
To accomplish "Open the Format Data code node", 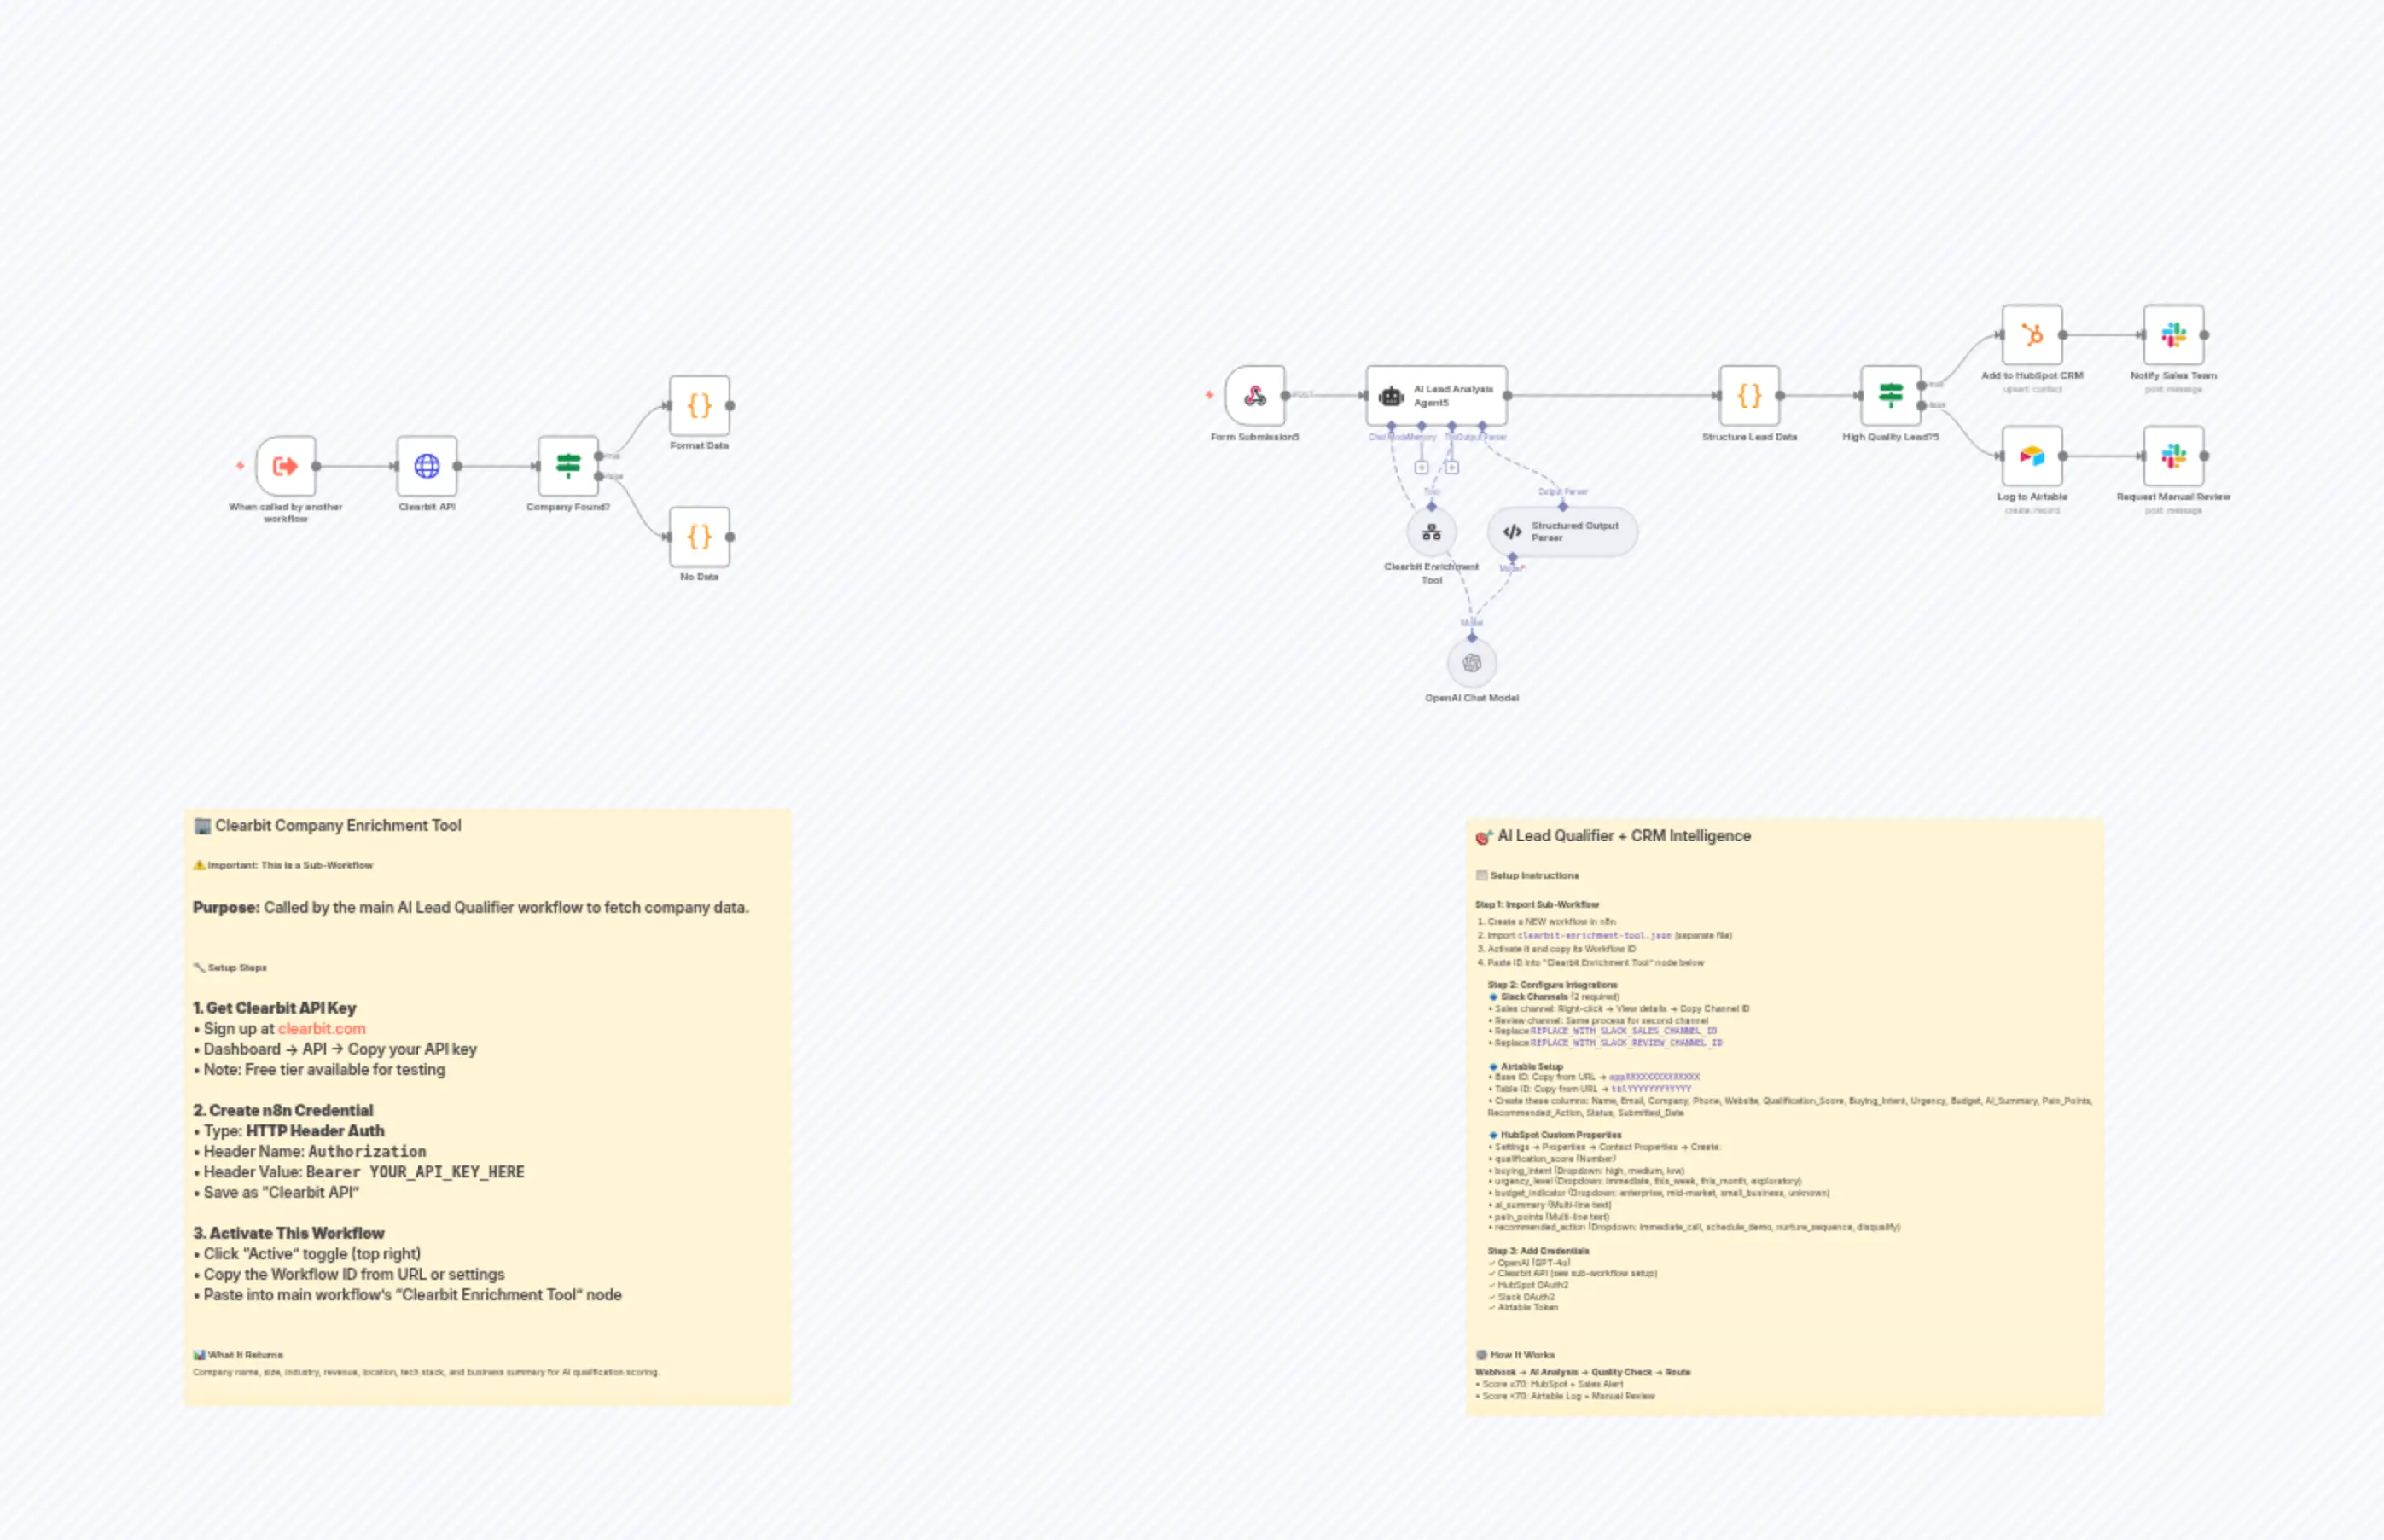I will point(699,406).
